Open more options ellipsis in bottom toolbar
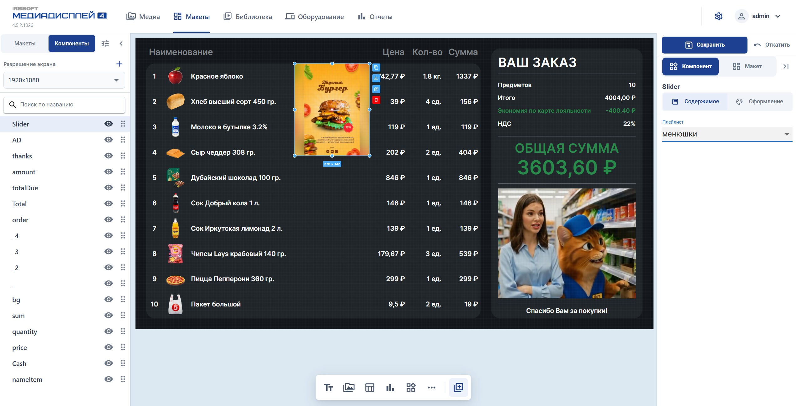The height and width of the screenshot is (406, 796). tap(431, 388)
